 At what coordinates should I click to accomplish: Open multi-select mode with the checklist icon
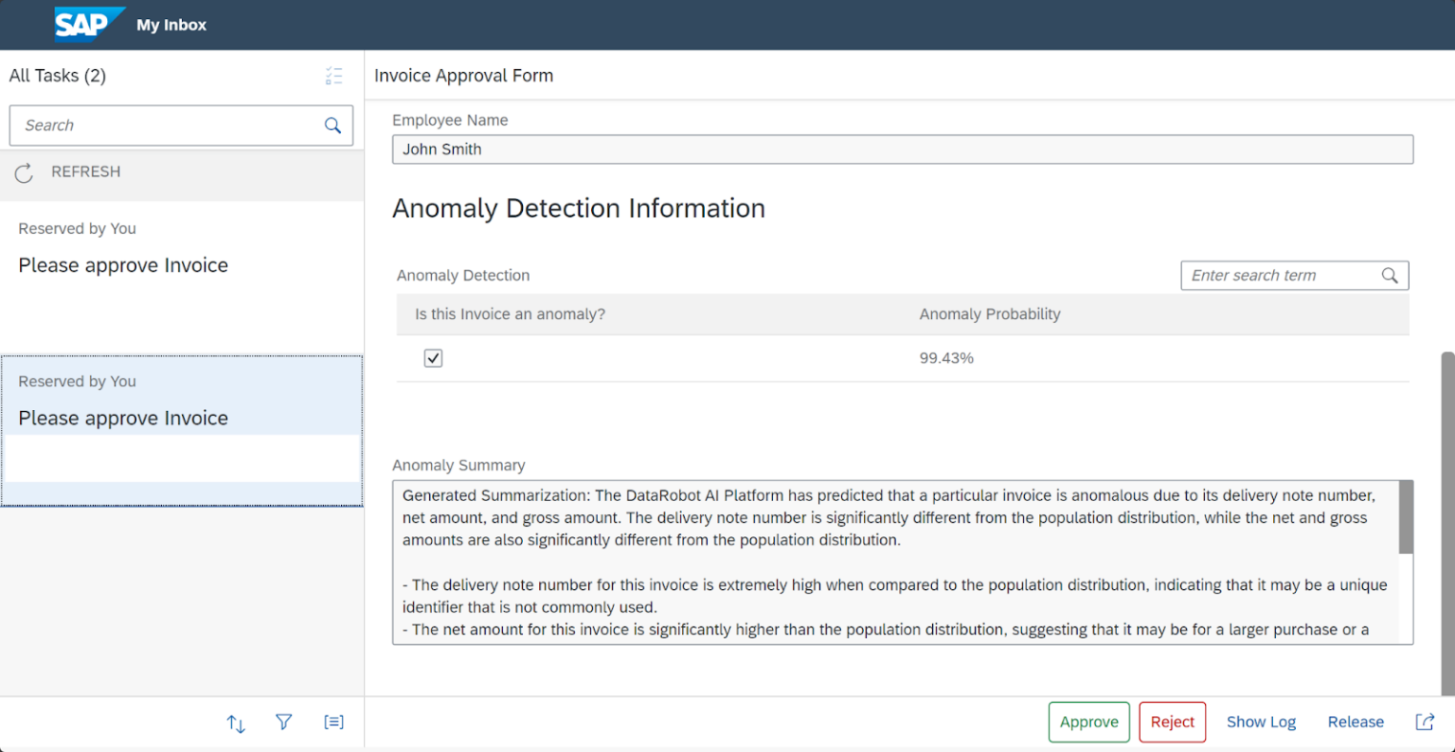[x=333, y=76]
